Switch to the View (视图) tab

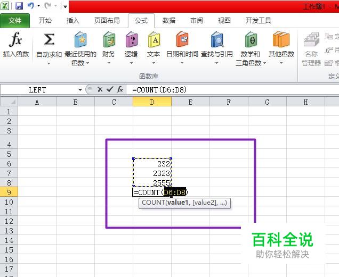[x=224, y=21]
